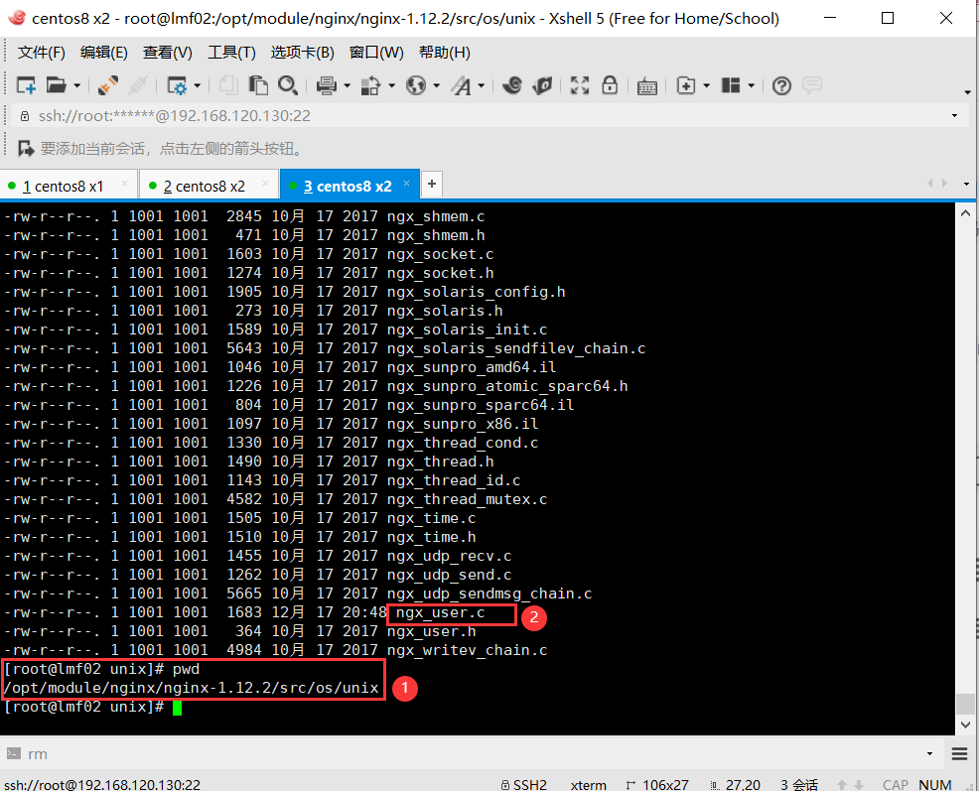979x791 pixels.
Task: Click the Help question mark icon
Action: (781, 85)
